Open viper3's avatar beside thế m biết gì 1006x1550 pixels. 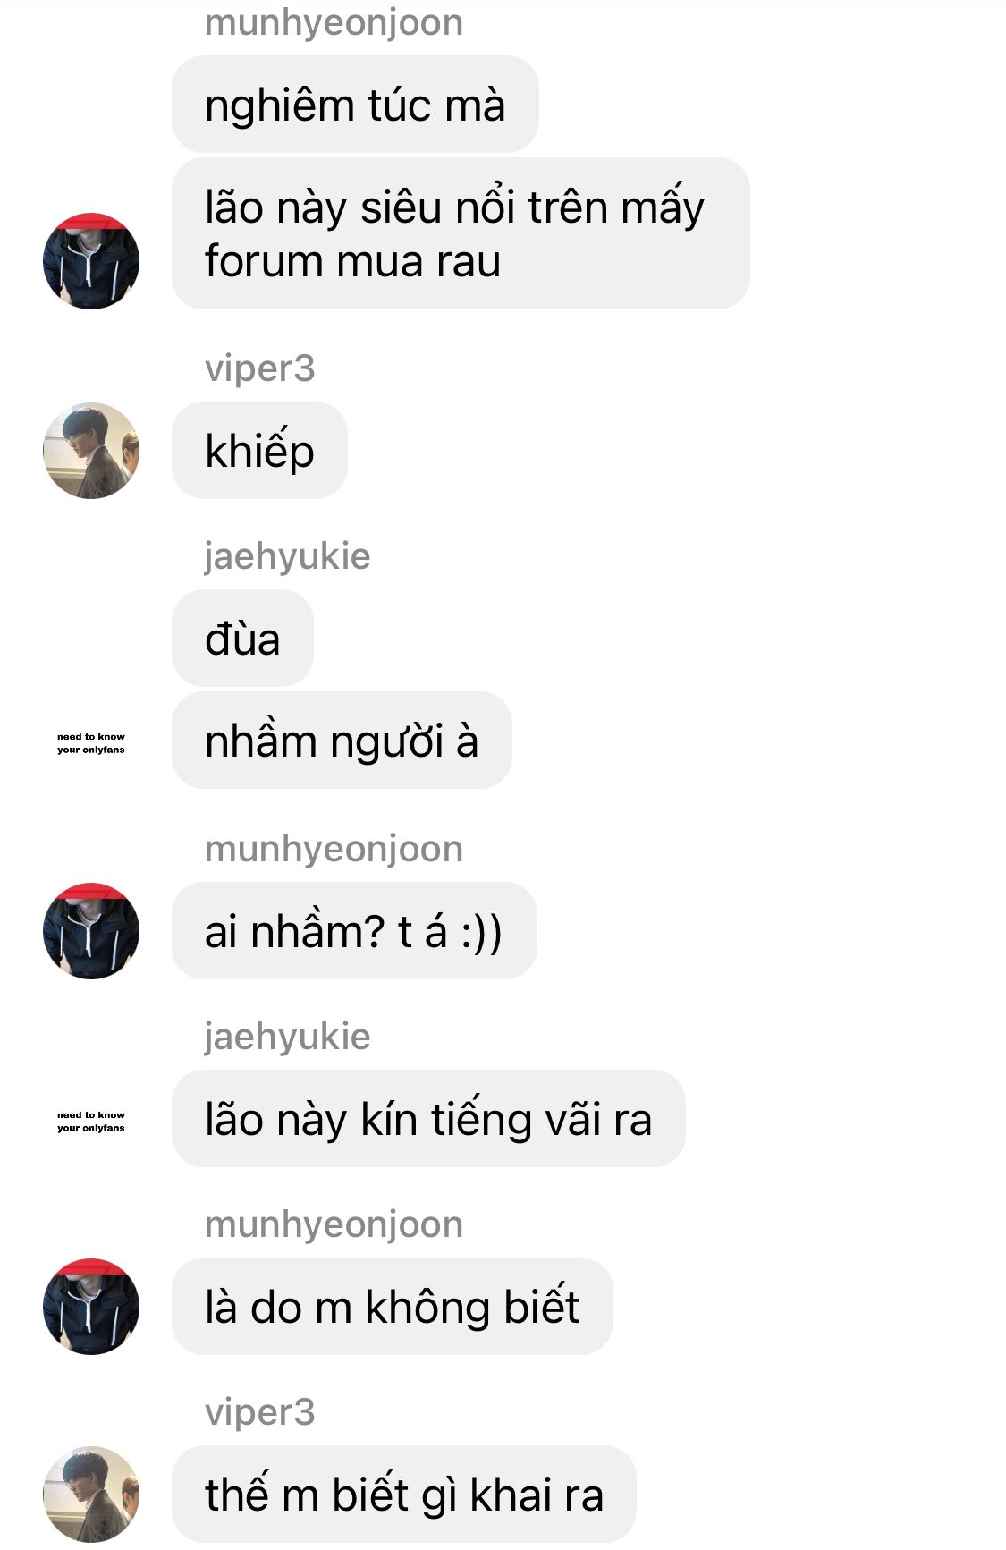click(x=91, y=1494)
